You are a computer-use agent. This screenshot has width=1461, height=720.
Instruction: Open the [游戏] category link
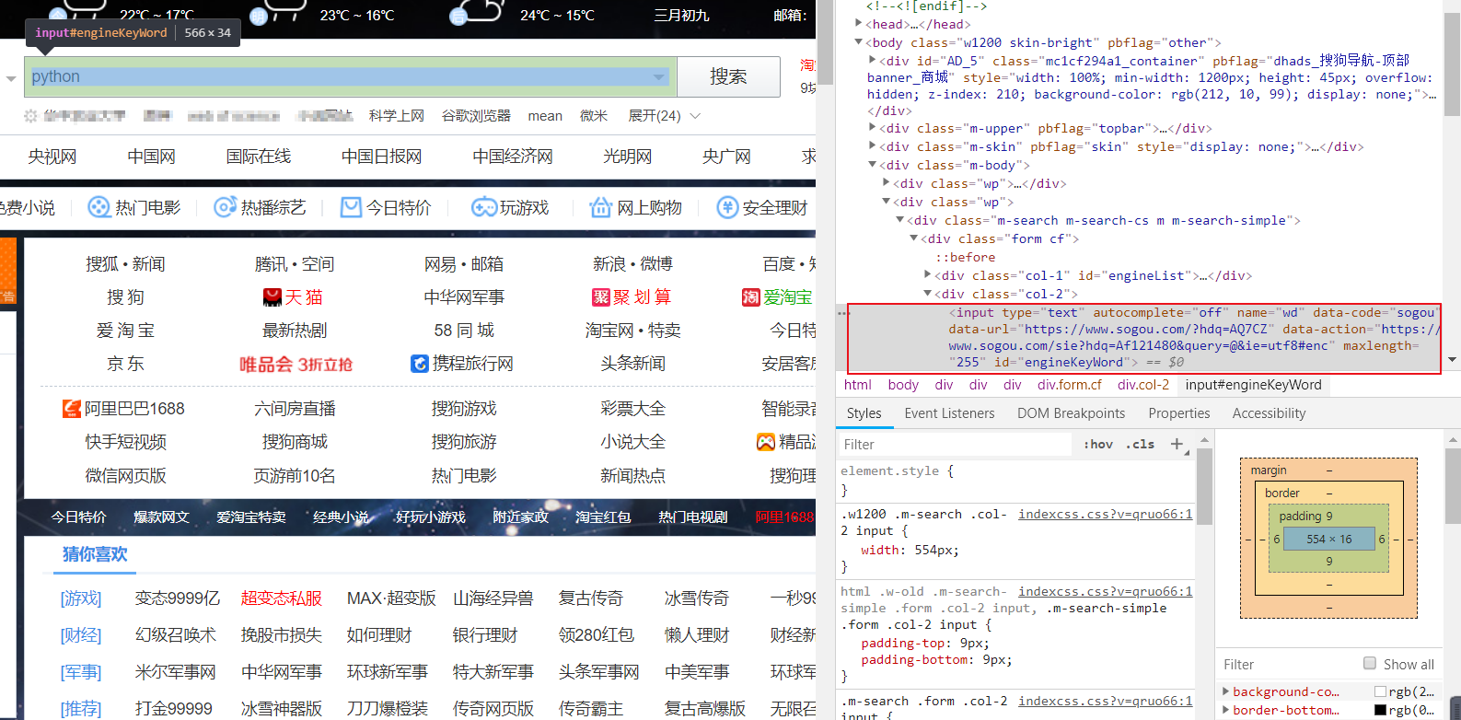(81, 598)
